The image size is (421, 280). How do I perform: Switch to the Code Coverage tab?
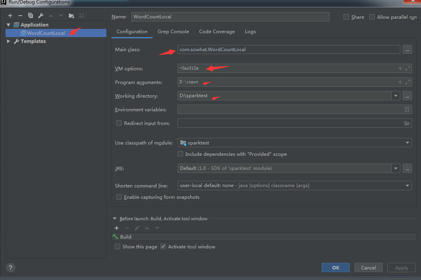pos(217,32)
